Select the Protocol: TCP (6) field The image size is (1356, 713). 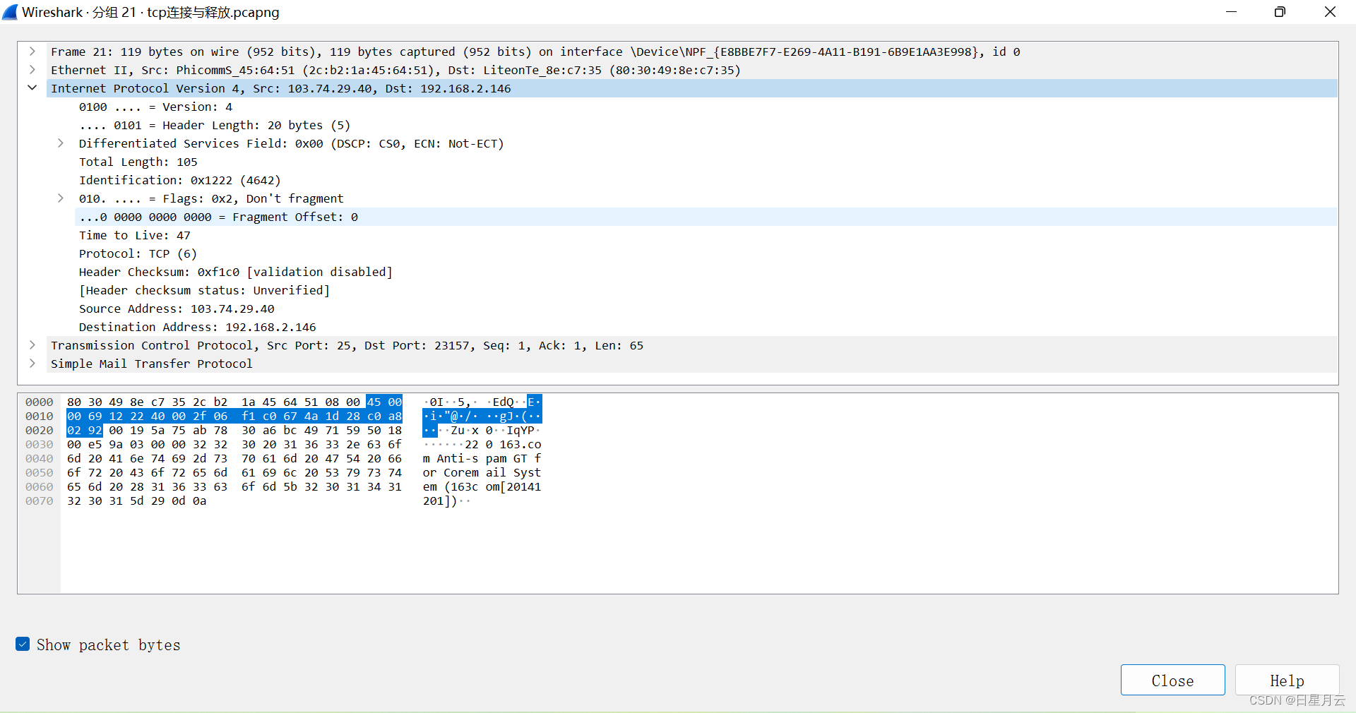(138, 253)
